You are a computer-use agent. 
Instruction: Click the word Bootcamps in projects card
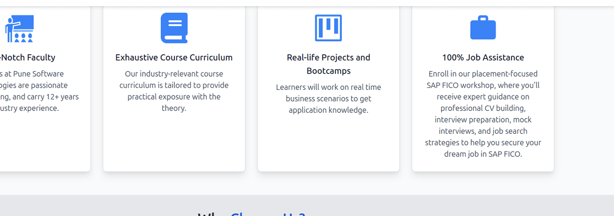tap(328, 71)
